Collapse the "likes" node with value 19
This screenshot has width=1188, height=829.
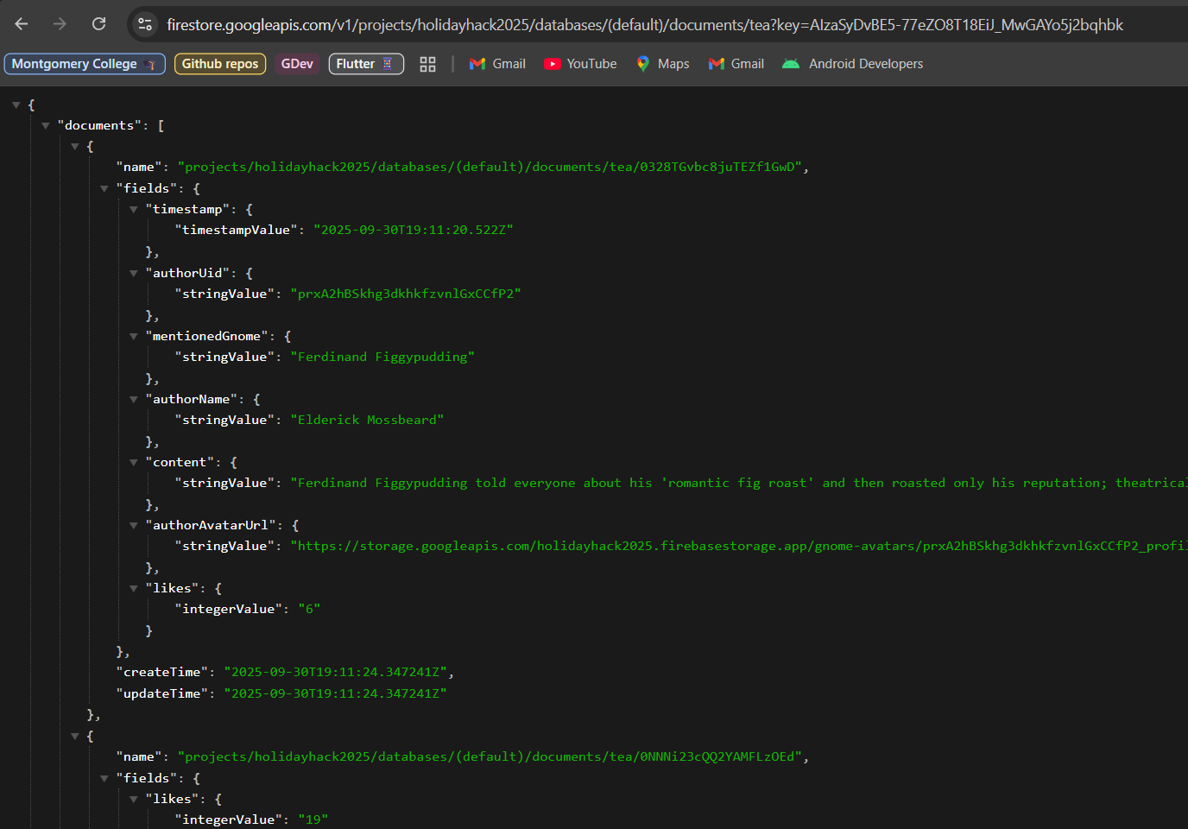(x=134, y=799)
